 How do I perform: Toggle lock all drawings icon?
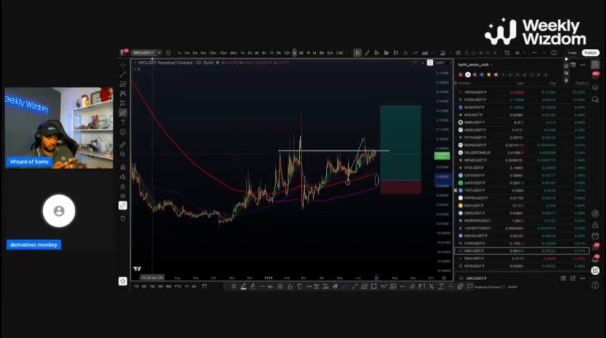(123, 186)
